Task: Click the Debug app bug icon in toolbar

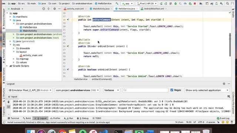Action: [x=175, y=3]
